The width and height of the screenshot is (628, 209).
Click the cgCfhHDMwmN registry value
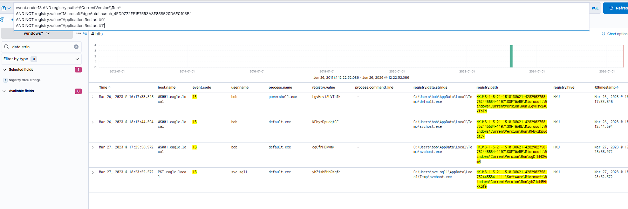coord(323,147)
